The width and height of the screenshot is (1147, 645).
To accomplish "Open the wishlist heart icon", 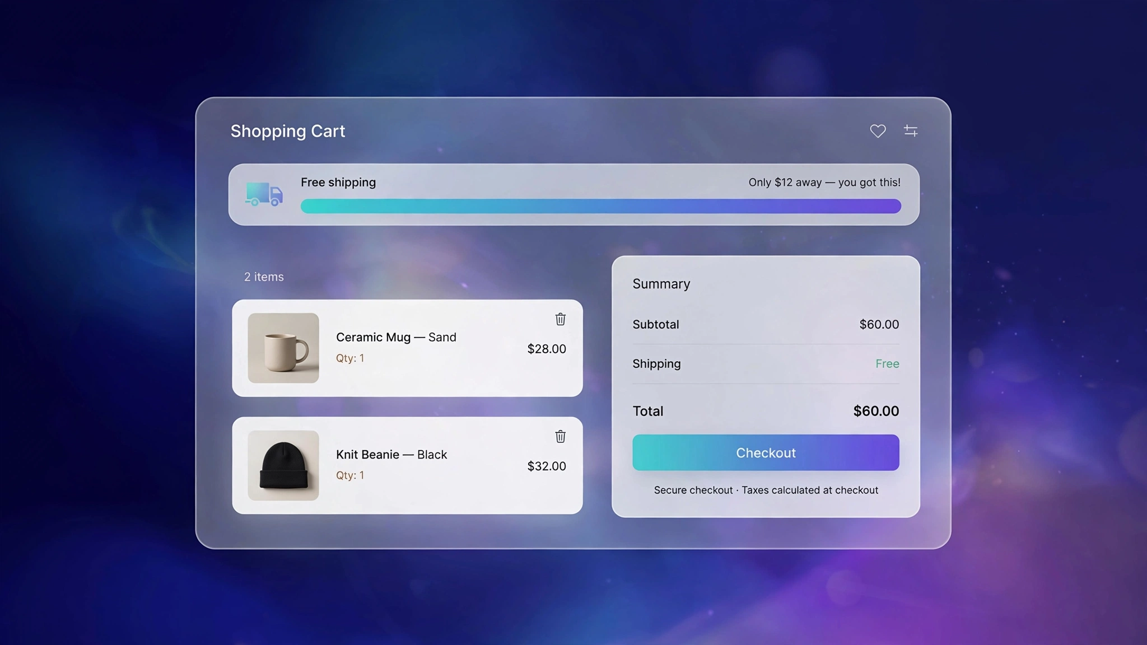I will pos(878,131).
